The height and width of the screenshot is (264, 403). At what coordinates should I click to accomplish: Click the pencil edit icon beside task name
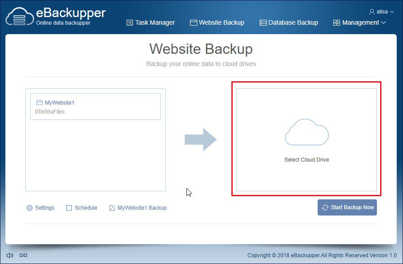(112, 208)
